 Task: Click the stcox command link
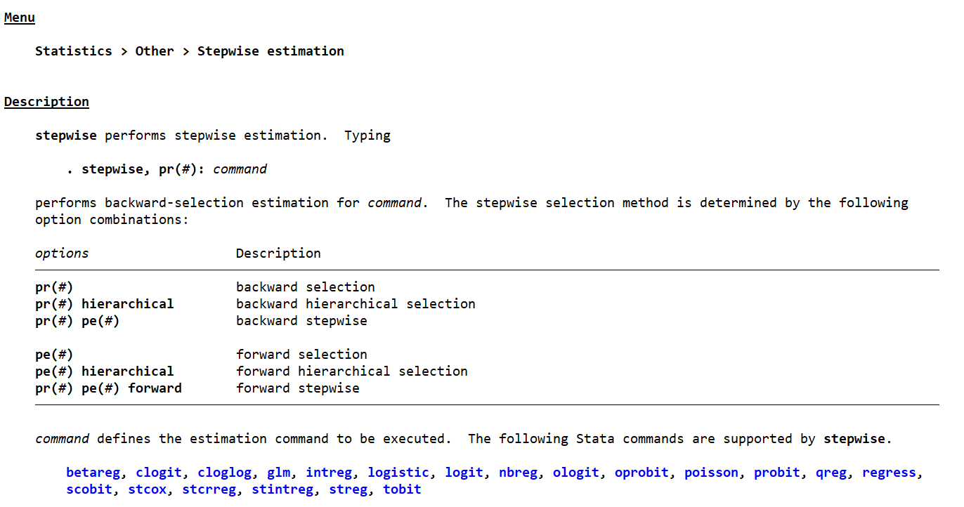pyautogui.click(x=147, y=489)
